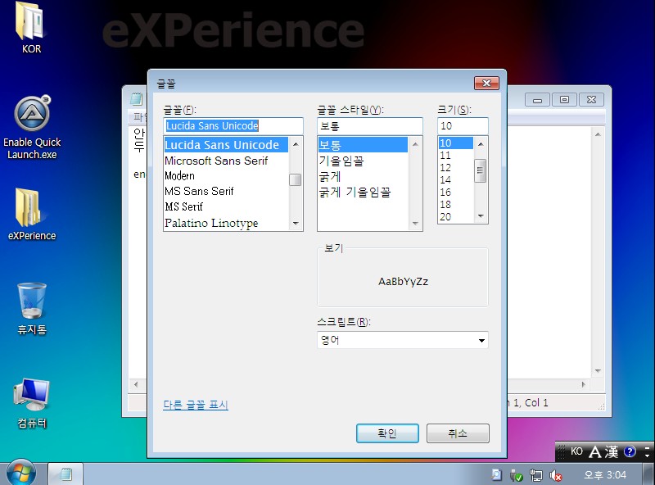655x485 pixels.
Task: Select MS Sans Serif font
Action: pos(226,191)
